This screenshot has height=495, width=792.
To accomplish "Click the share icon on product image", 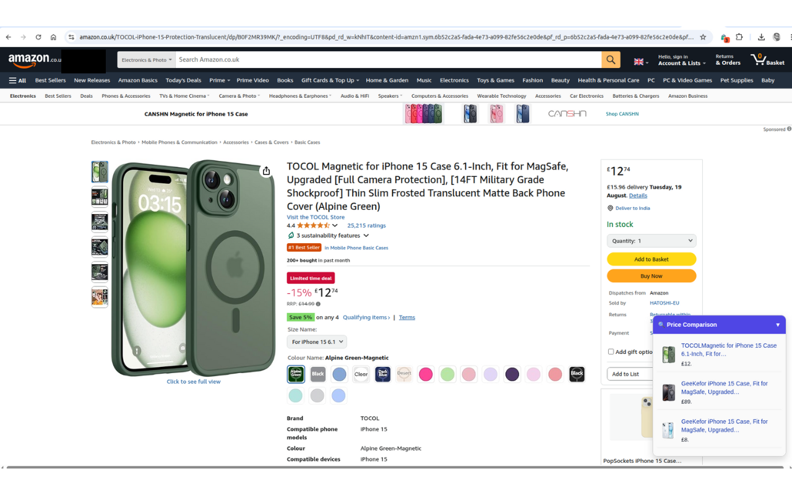I will click(x=266, y=170).
